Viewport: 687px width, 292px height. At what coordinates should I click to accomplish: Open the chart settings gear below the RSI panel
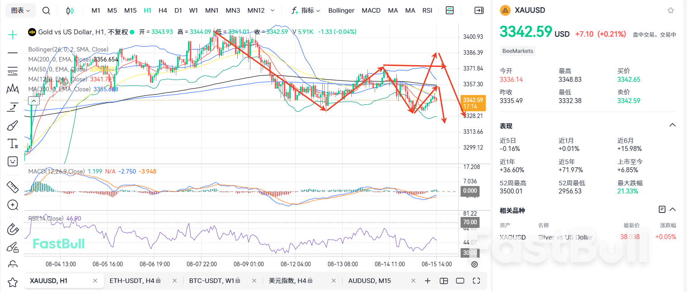[x=474, y=264]
